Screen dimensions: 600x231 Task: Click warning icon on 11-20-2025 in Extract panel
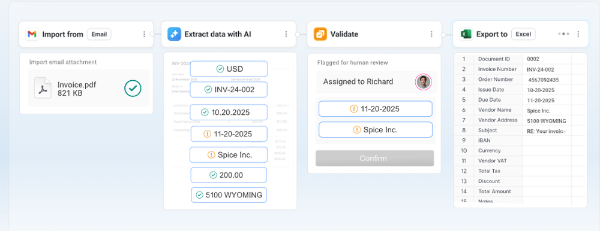point(208,134)
